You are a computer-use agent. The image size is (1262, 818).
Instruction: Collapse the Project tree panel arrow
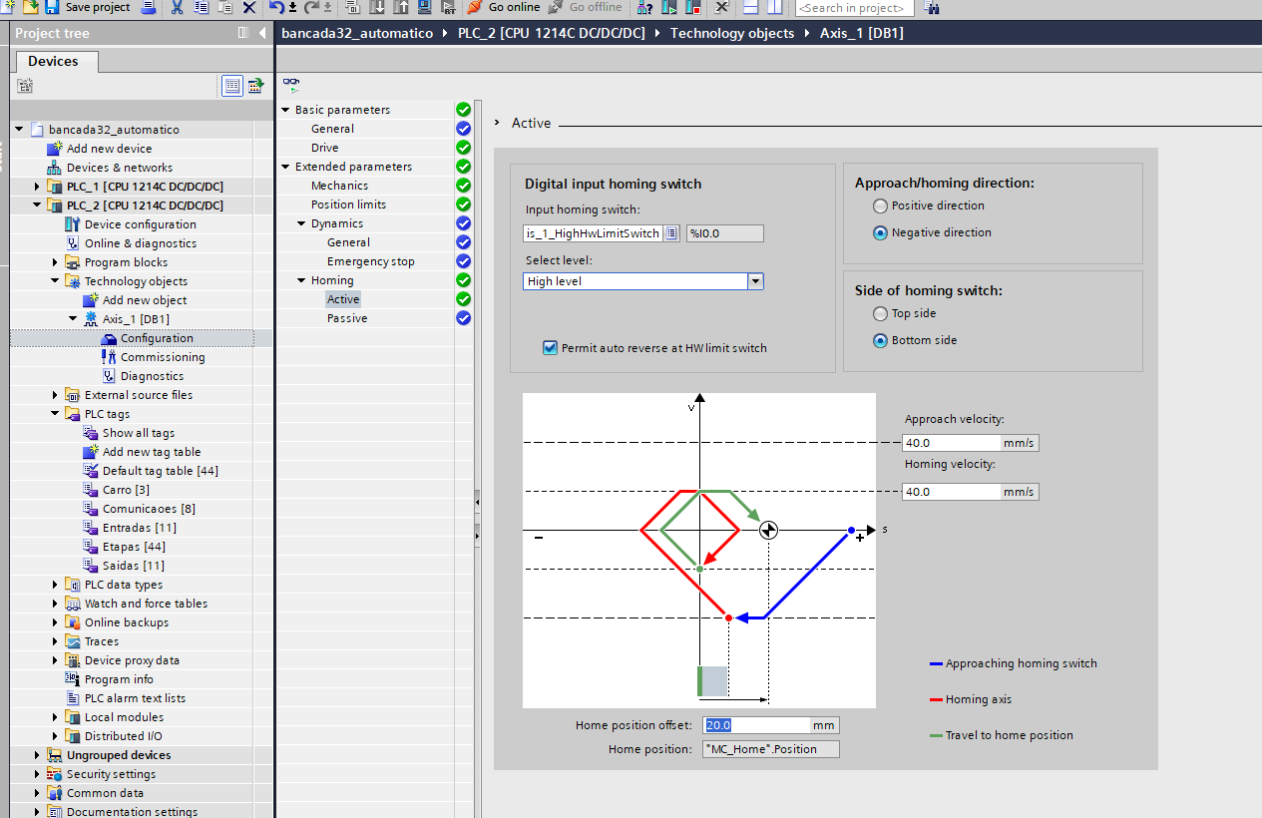[260, 33]
